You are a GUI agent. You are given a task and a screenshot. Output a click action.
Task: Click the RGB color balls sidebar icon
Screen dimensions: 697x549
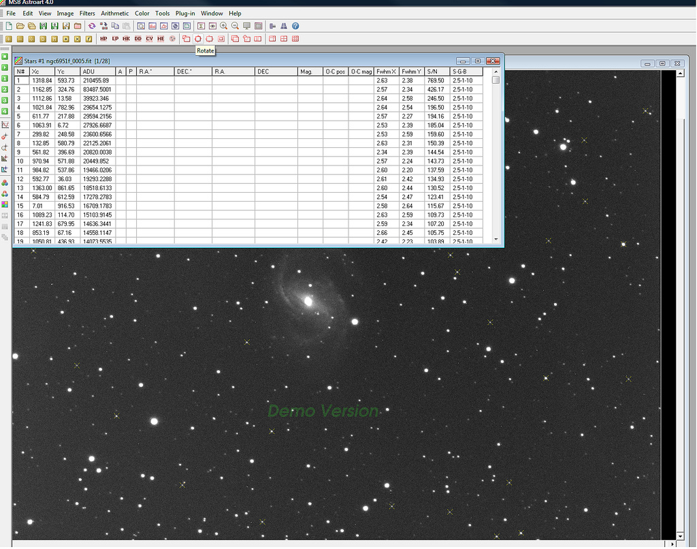pos(5,183)
